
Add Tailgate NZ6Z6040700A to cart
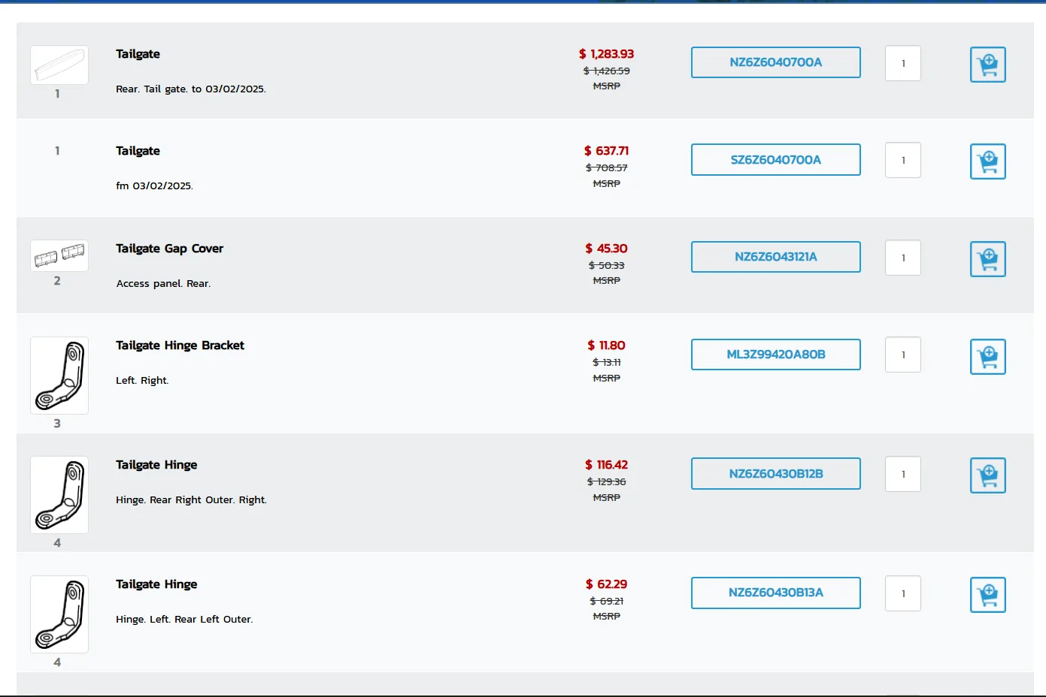tap(988, 65)
